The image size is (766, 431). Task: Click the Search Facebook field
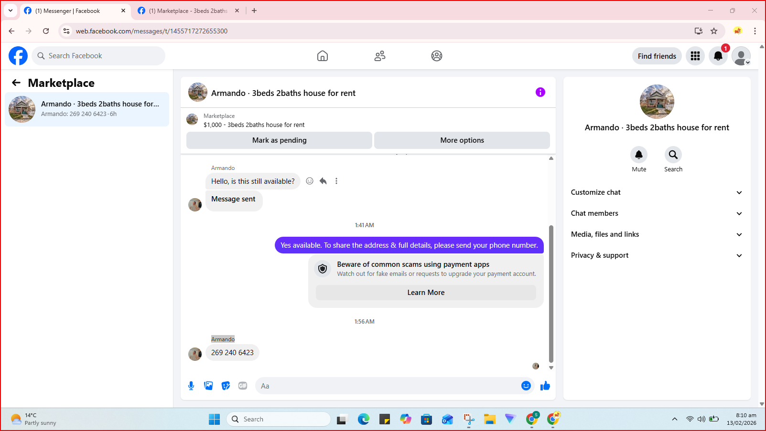(98, 56)
